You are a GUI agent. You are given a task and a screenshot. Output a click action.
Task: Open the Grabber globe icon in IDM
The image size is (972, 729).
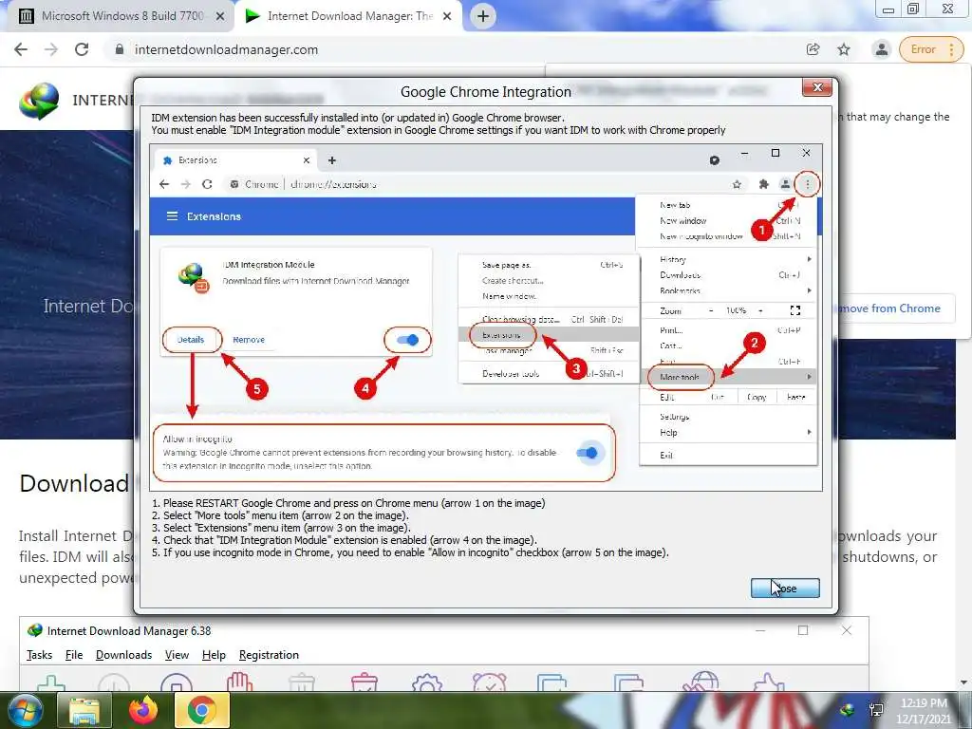701,681
